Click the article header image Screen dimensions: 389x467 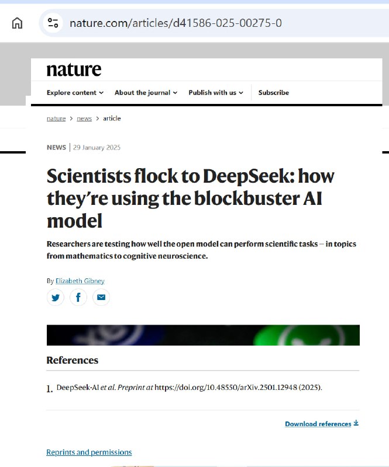click(x=203, y=335)
